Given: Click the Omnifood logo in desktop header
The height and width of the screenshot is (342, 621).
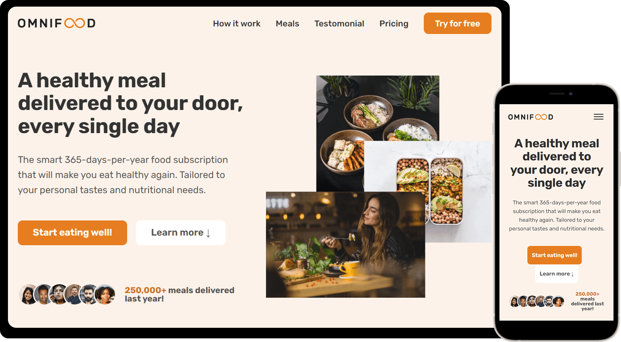Looking at the screenshot, I should coord(57,23).
